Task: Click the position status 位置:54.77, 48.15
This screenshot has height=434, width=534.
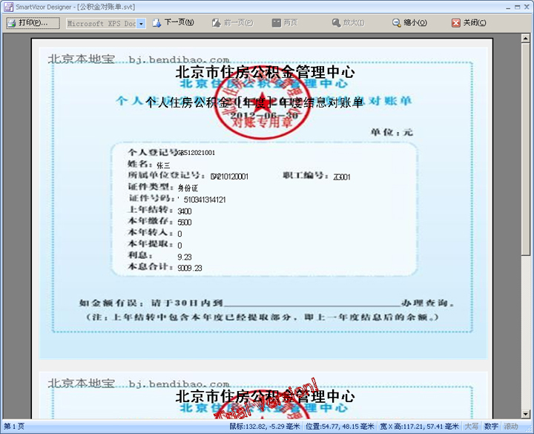Action: coord(340,426)
